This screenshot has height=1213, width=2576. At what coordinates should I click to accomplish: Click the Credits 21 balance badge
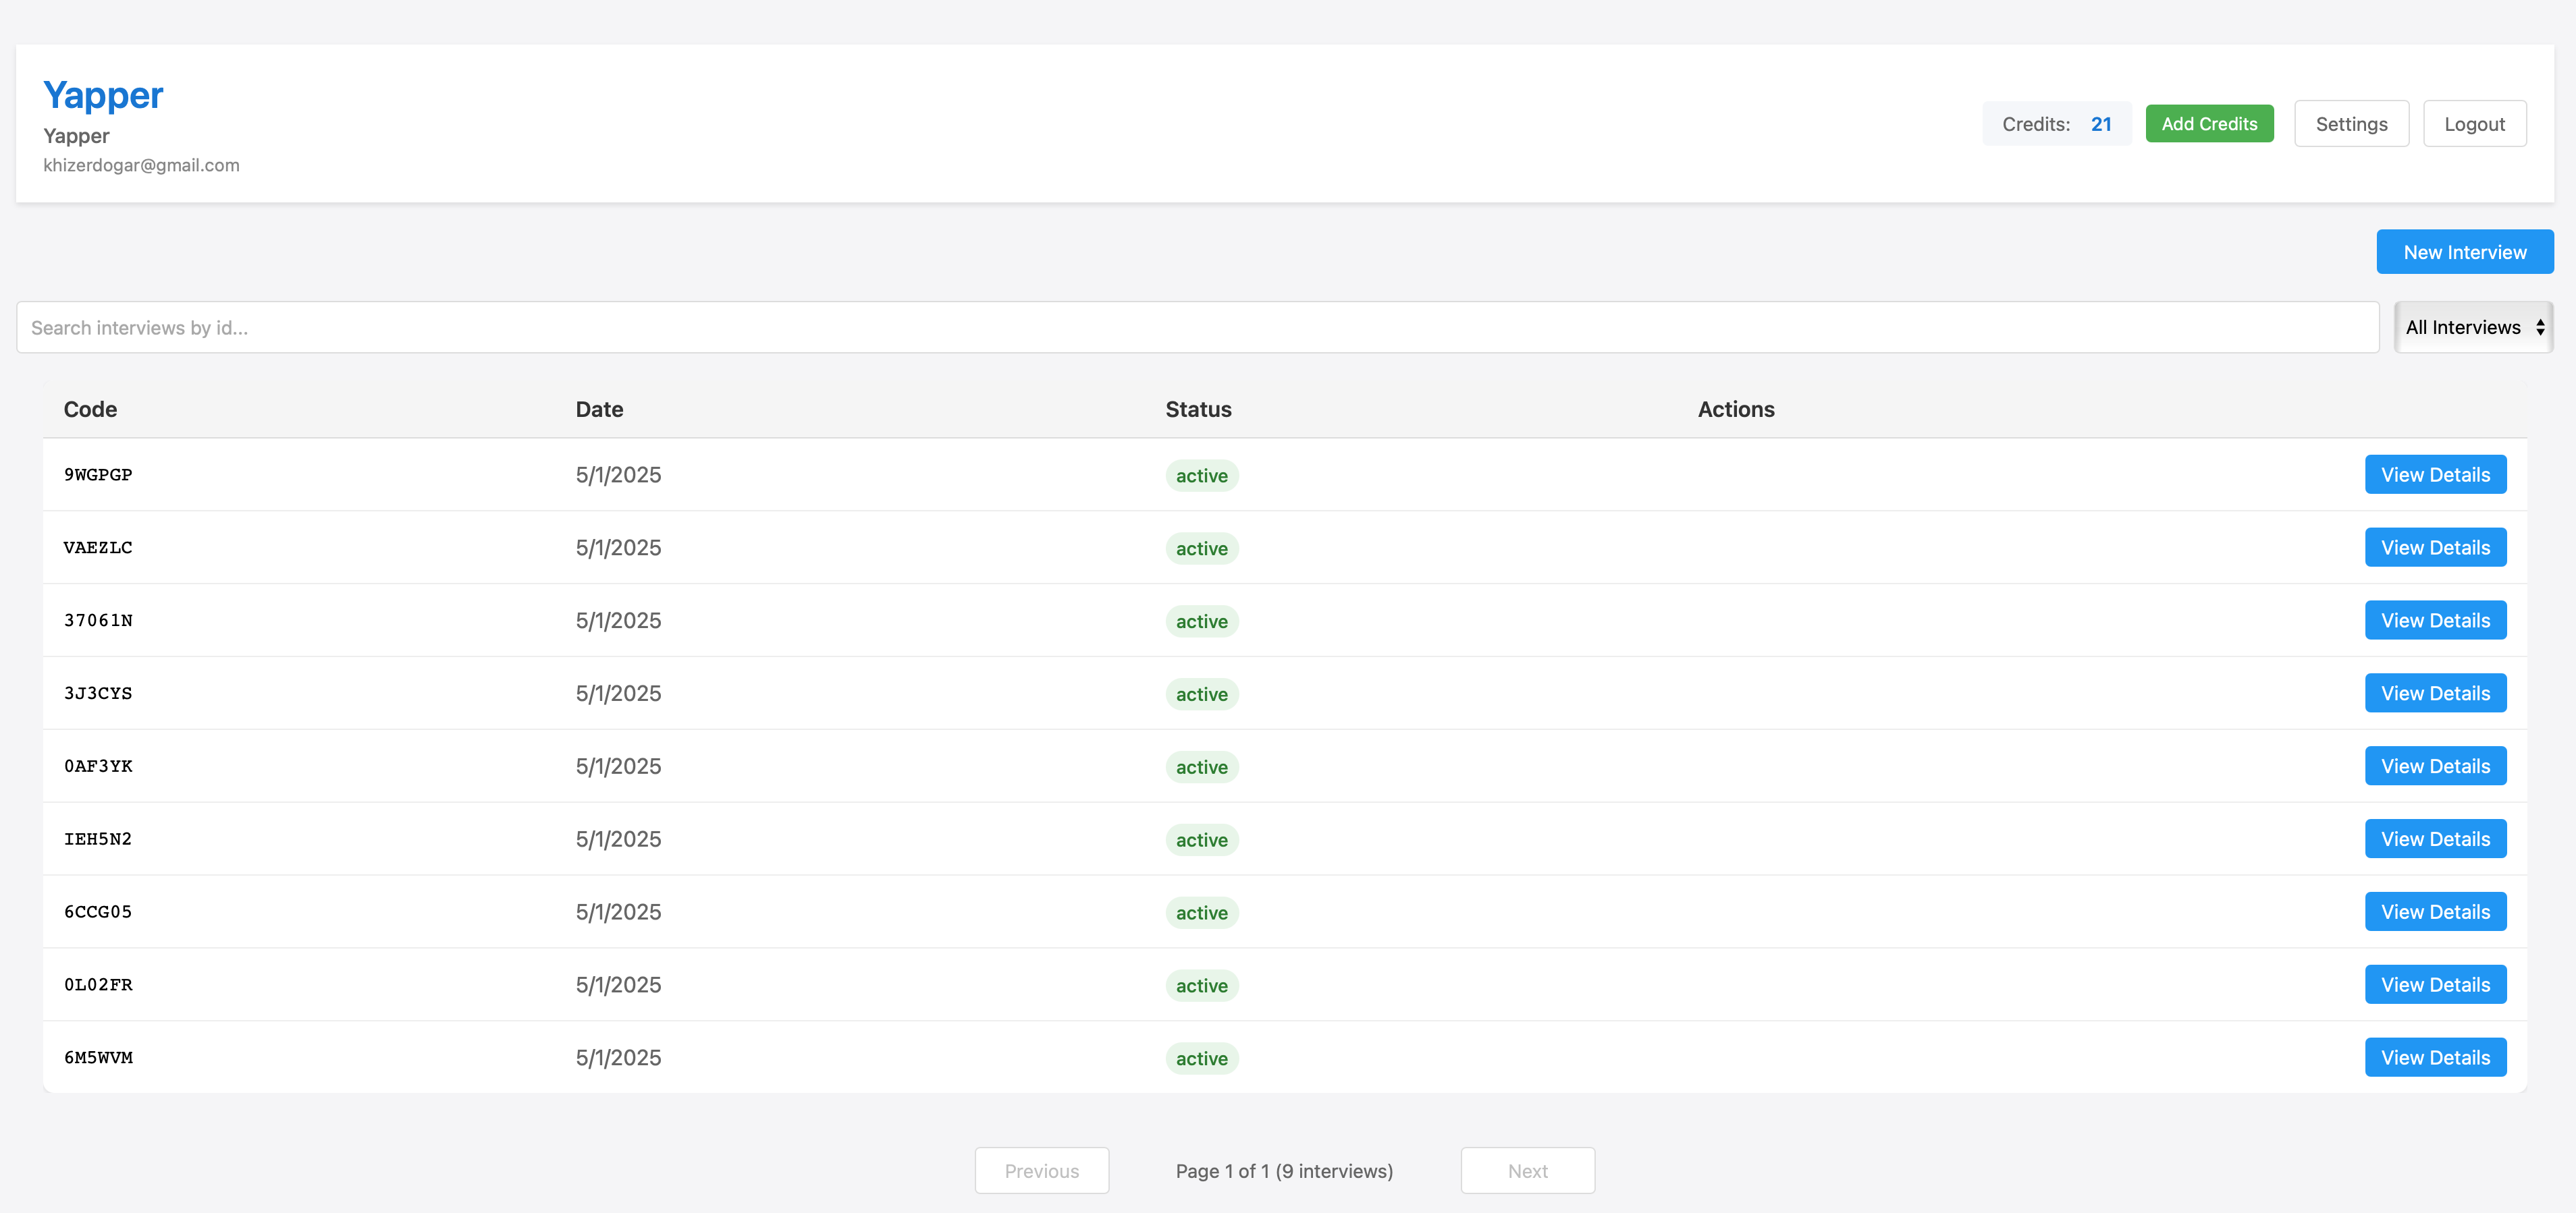tap(2056, 124)
